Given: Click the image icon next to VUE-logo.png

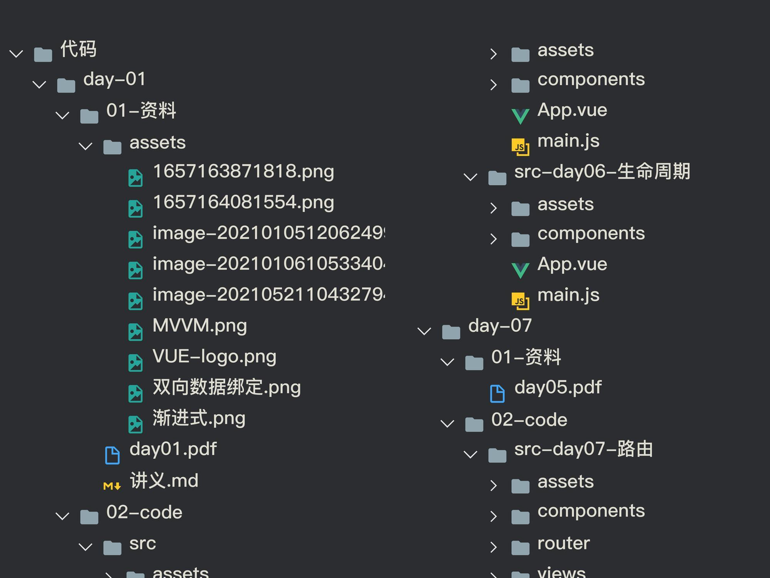Looking at the screenshot, I should click(136, 362).
